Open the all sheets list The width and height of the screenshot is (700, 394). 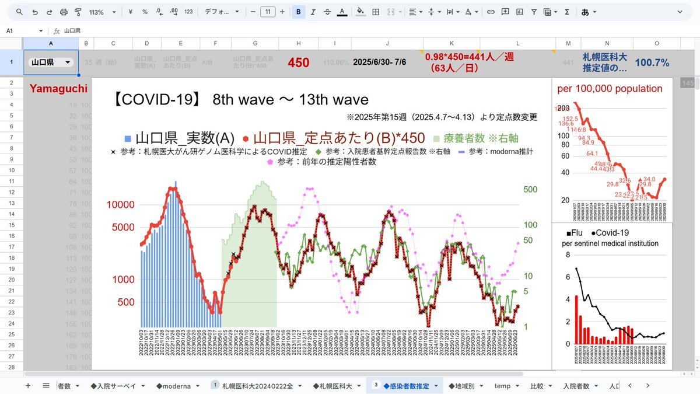tap(45, 386)
